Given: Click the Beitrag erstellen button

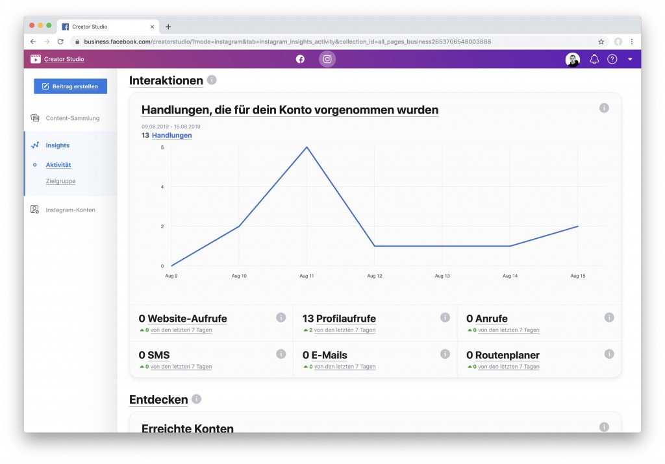Looking at the screenshot, I should [70, 86].
